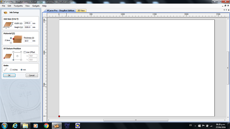Open Google Chrome from taskbar
The width and height of the screenshot is (230, 129).
pyautogui.click(x=46, y=126)
